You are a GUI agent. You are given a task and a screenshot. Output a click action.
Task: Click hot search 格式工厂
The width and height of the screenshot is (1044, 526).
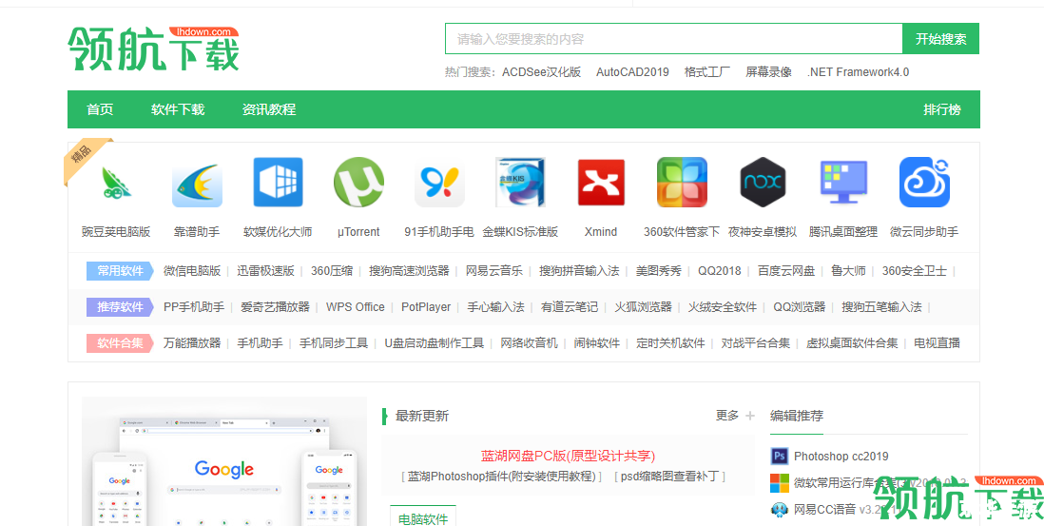707,72
